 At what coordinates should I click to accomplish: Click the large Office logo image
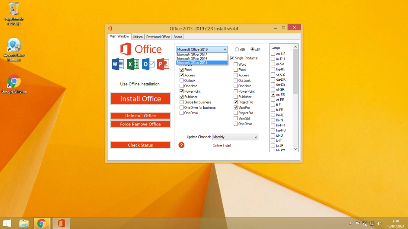point(141,49)
